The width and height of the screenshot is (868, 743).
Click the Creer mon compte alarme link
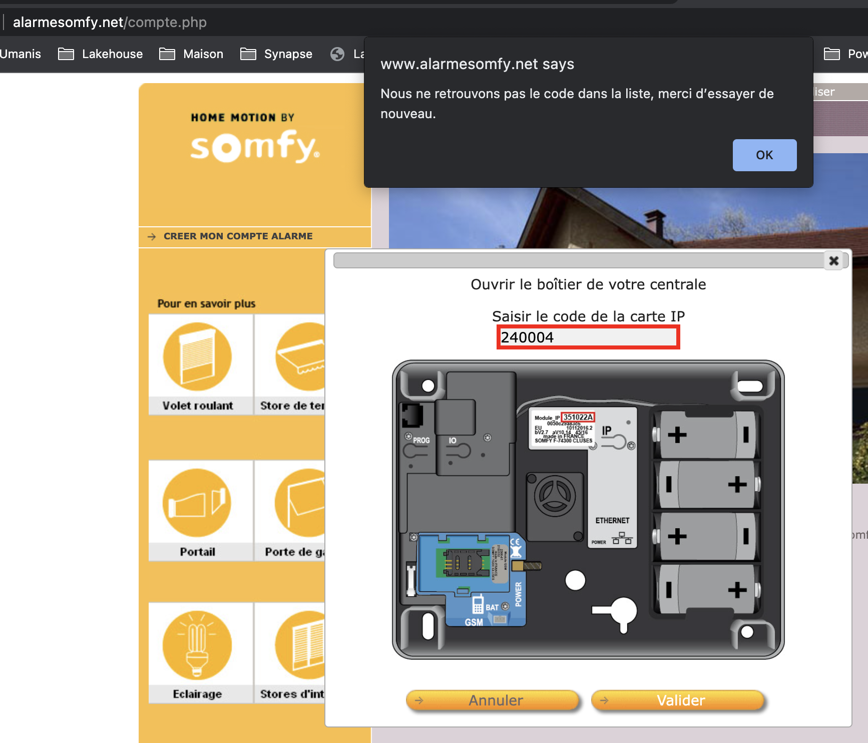pos(238,236)
